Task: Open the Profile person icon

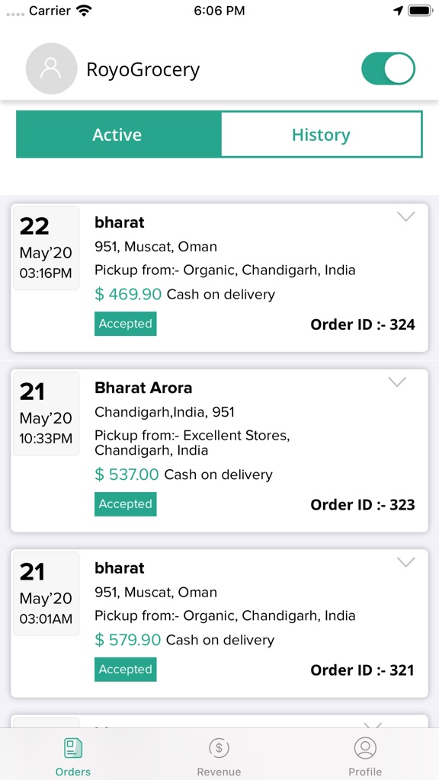Action: click(365, 748)
